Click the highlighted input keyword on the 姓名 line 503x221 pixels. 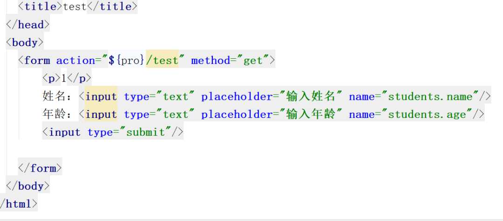click(x=101, y=97)
